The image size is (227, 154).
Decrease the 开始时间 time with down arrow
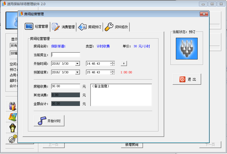(112, 65)
